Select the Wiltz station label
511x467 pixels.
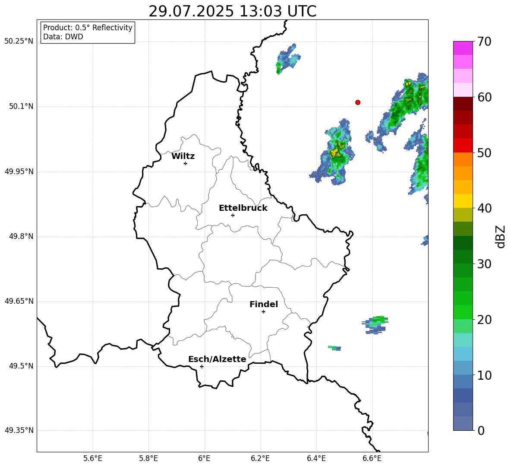tap(183, 156)
